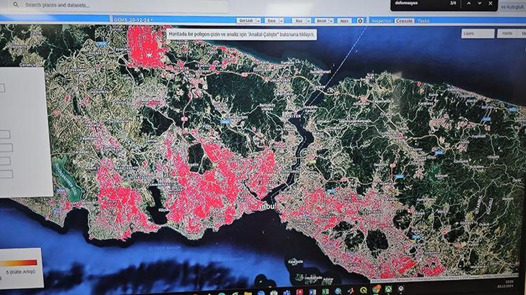Switch to the Tasks tab
Image resolution: width=526 pixels, height=295 pixels.
(x=423, y=21)
